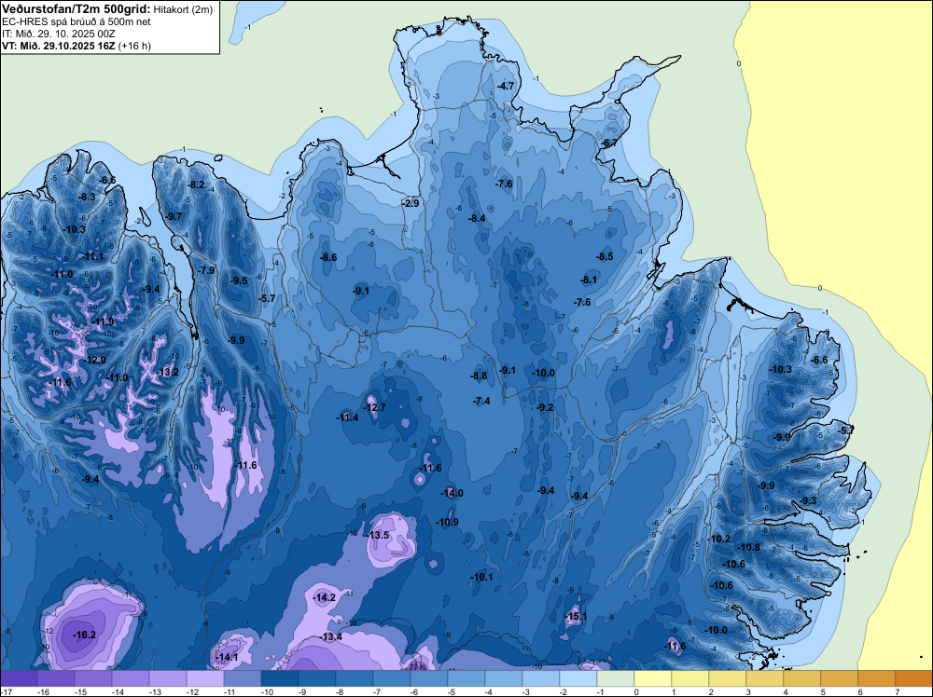Click the -12.0 temperature label
This screenshot has height=697, width=933.
(94, 360)
